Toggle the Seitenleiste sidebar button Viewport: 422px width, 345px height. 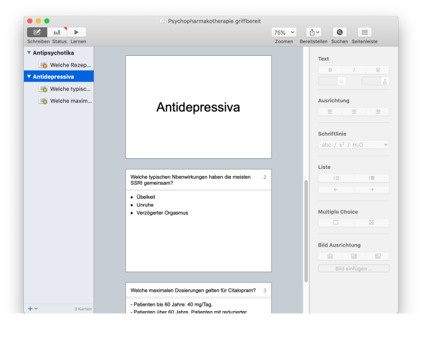coord(364,32)
